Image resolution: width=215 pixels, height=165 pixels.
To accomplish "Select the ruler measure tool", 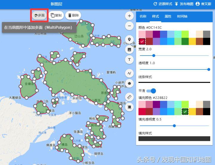I will coord(129,97).
